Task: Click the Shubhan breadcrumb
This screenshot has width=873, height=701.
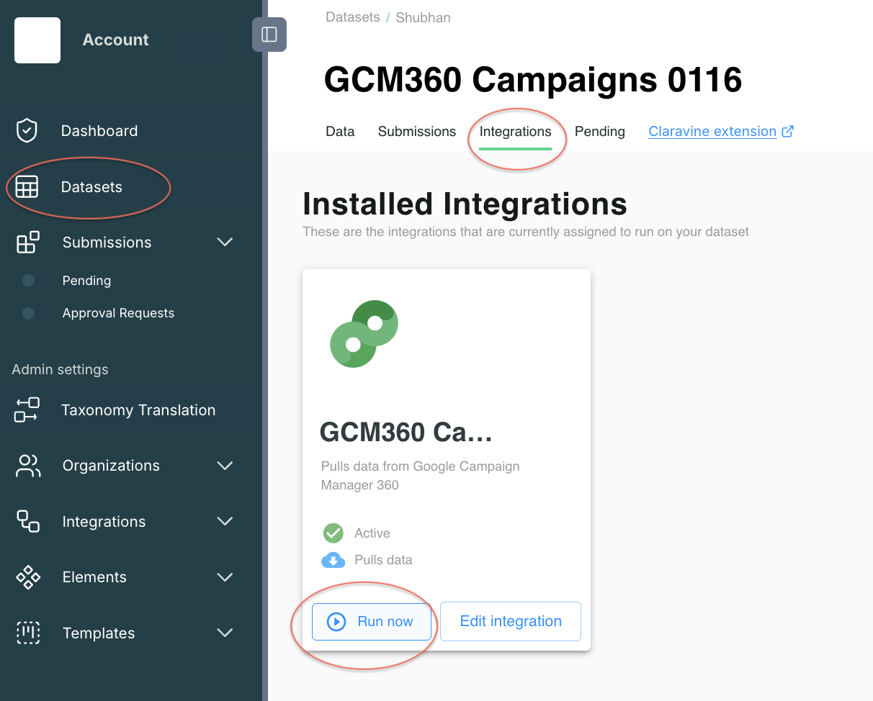Action: click(424, 18)
